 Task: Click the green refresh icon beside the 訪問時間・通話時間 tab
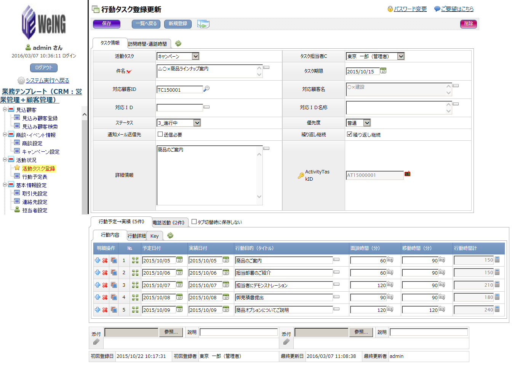pos(178,44)
